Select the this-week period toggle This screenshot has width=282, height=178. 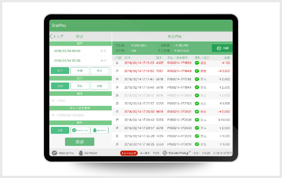coord(80,71)
